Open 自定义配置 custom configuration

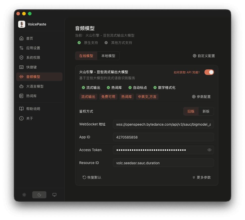[204, 56]
